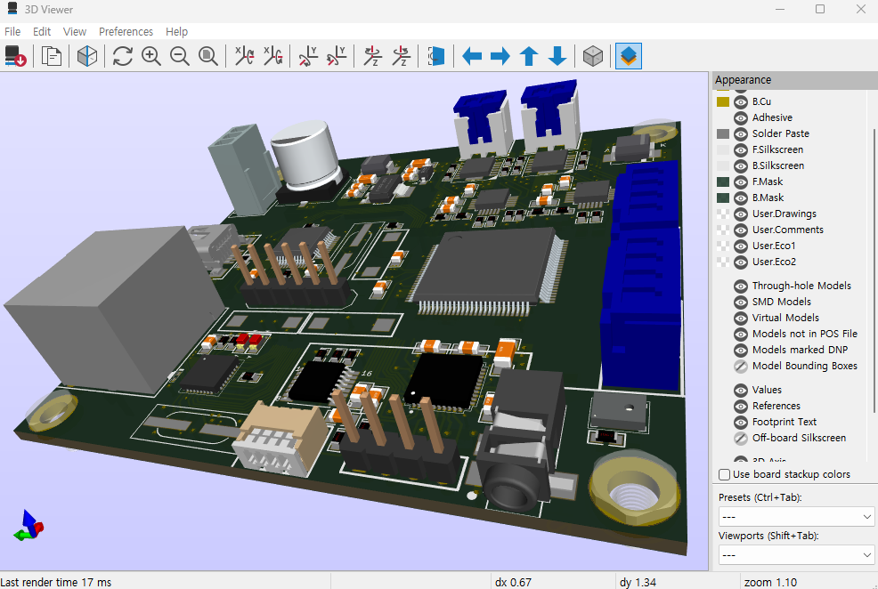Enable Use board stackup colors checkbox
878x589 pixels.
725,474
